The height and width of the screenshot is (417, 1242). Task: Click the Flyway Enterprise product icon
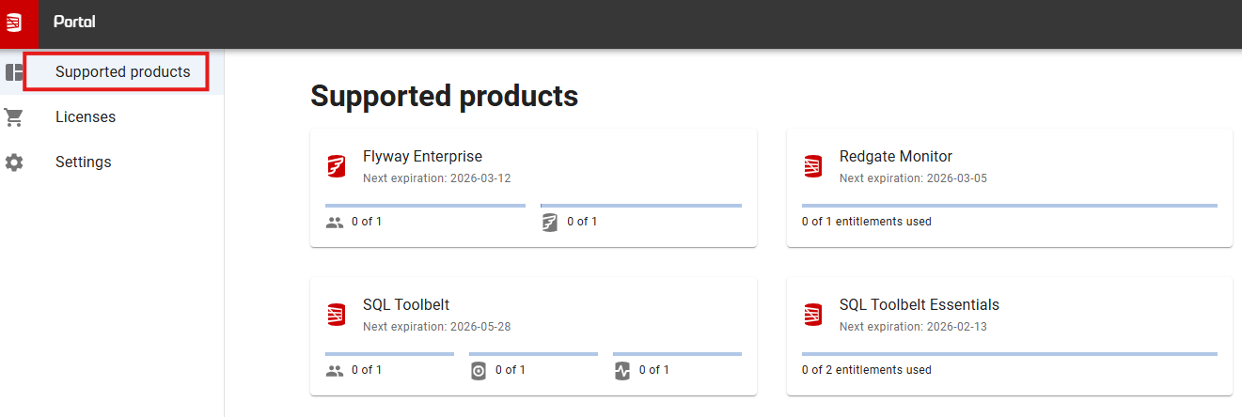337,166
